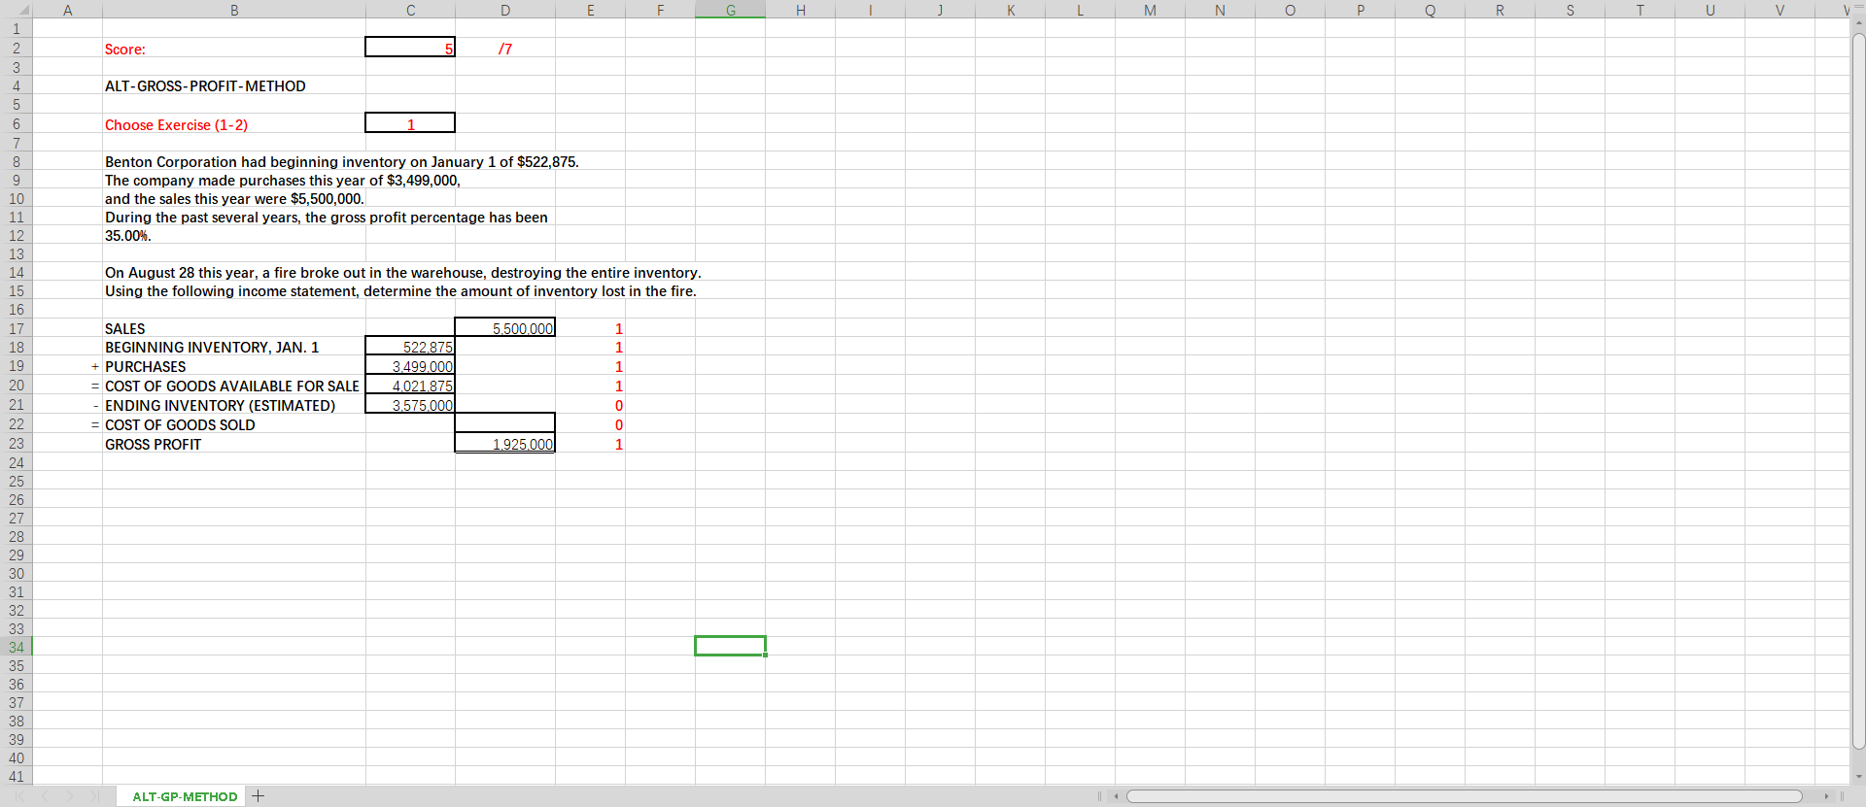The width and height of the screenshot is (1866, 807).
Task: Click the horizontal scrollbar right arrow
Action: [x=1825, y=796]
